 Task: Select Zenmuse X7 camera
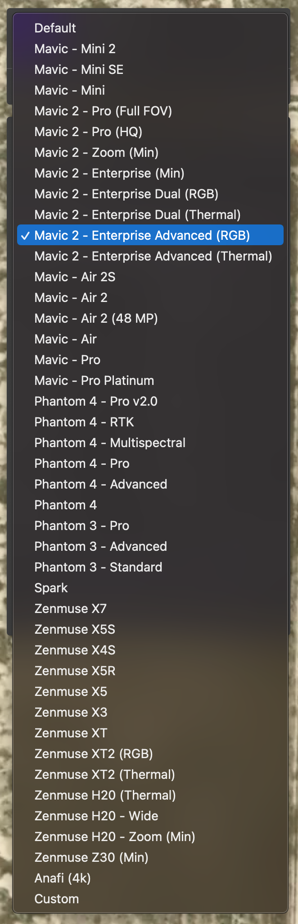(x=150, y=608)
